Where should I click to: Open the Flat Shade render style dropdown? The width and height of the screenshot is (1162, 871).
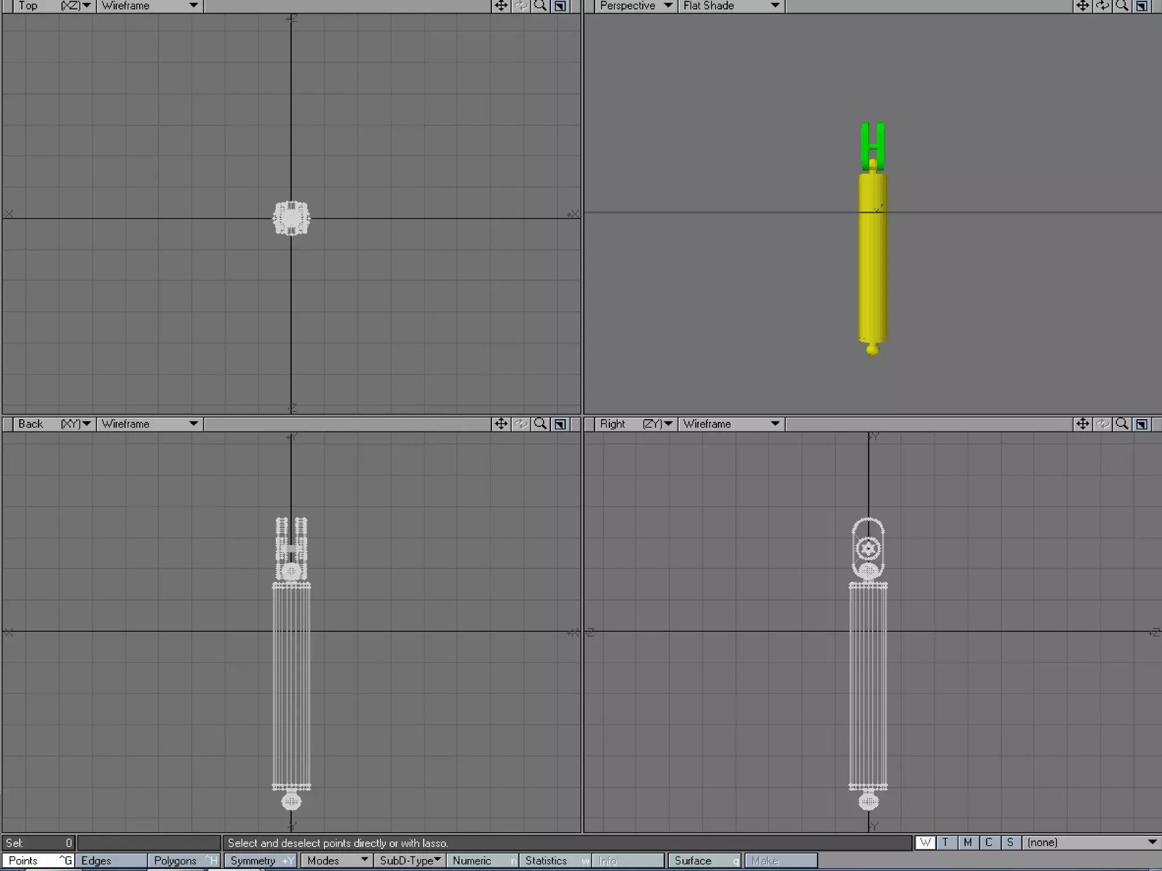point(731,6)
